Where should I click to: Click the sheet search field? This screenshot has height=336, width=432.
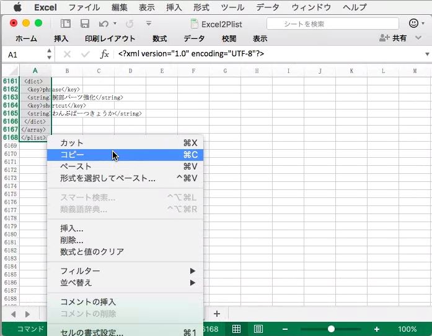[333, 24]
